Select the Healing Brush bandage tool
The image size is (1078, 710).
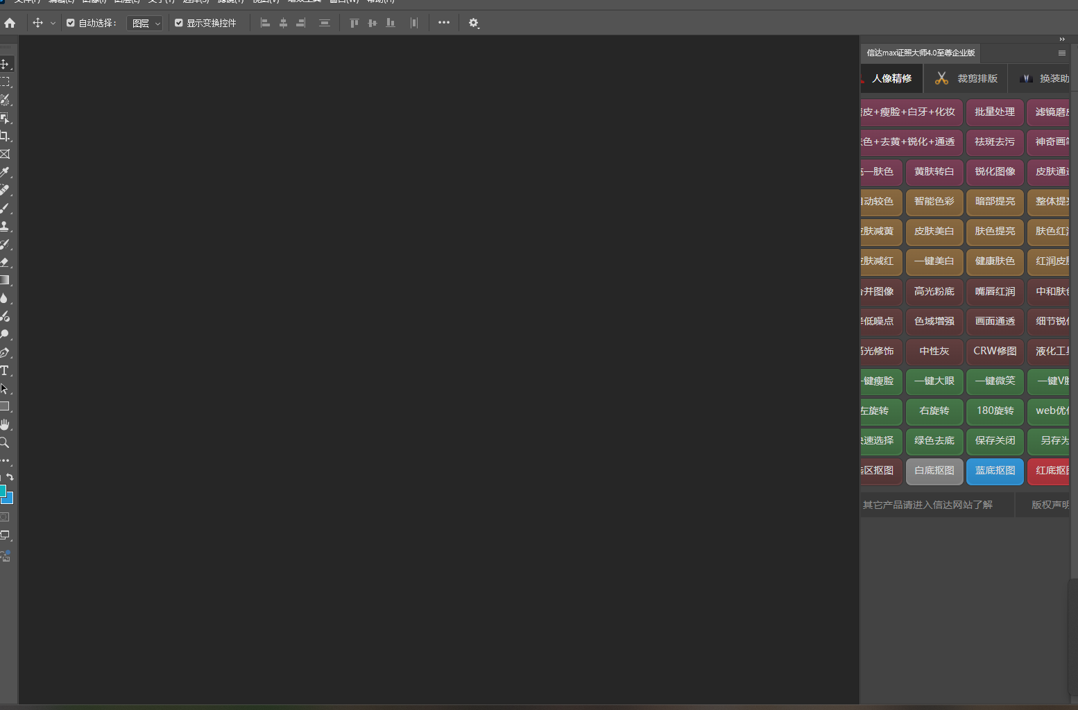tap(5, 190)
